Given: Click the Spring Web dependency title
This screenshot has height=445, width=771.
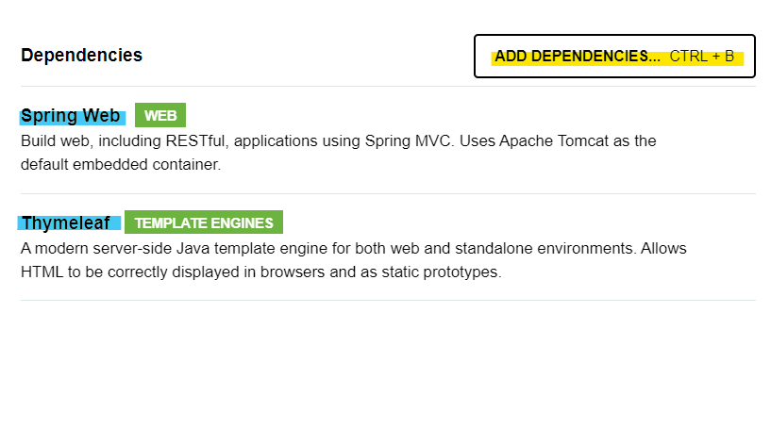Looking at the screenshot, I should click(71, 115).
